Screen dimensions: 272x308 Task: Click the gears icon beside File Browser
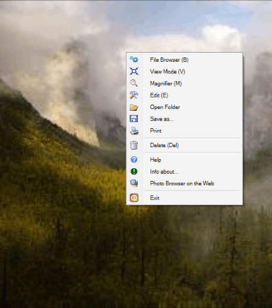(x=134, y=59)
